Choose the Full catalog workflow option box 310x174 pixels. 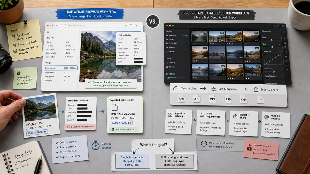(x=175, y=161)
